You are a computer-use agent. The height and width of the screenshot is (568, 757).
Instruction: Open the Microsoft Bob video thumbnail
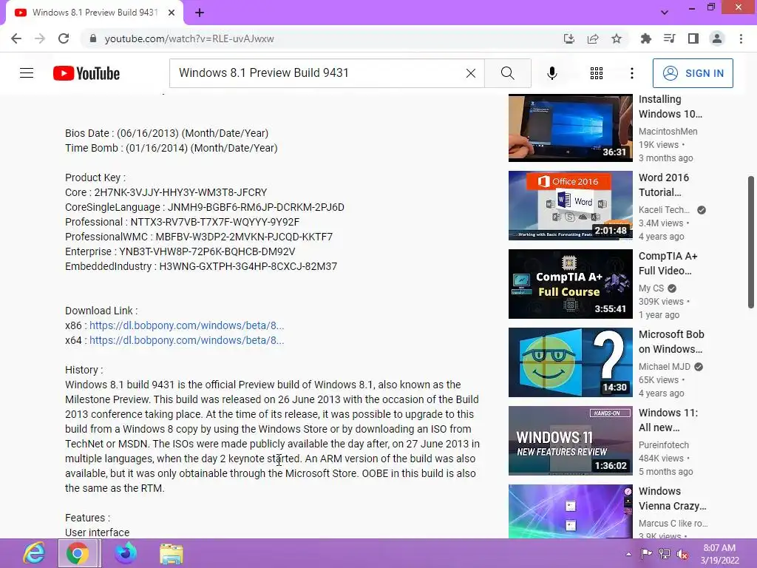pyautogui.click(x=570, y=362)
